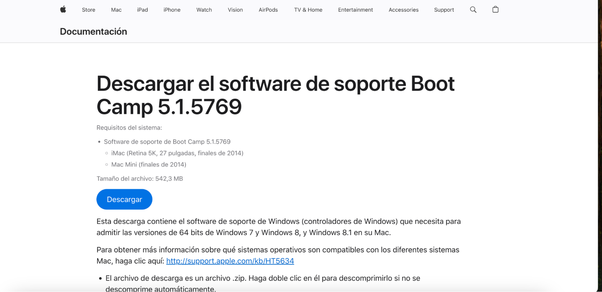602x292 pixels.
Task: Open the HT5634 support link
Action: 230,261
